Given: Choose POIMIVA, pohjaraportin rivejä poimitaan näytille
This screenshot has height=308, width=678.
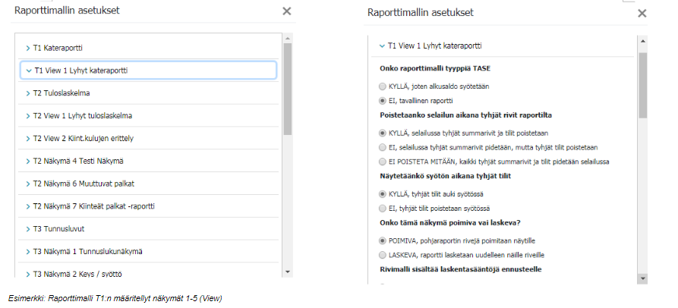Looking at the screenshot, I should [382, 240].
